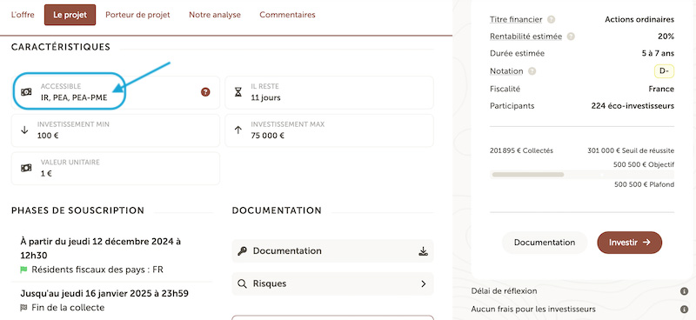Viewport: 696px width, 320px height.
Task: Click the Fin de la collecte text
Action: click(x=68, y=308)
